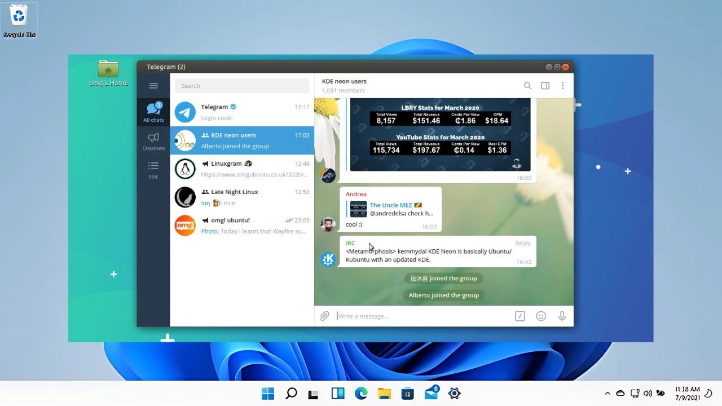Open Andrea's sender name
The image size is (722, 406).
356,194
